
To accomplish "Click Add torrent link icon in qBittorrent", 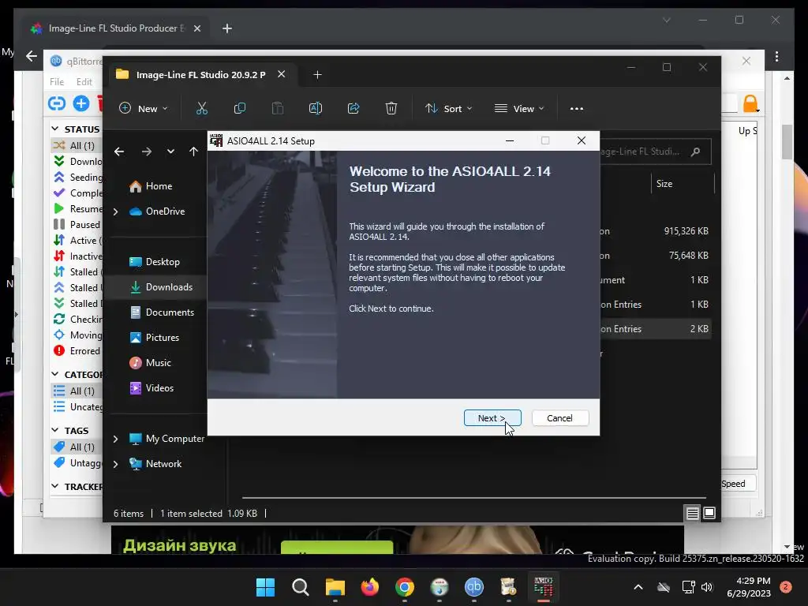I will point(57,103).
